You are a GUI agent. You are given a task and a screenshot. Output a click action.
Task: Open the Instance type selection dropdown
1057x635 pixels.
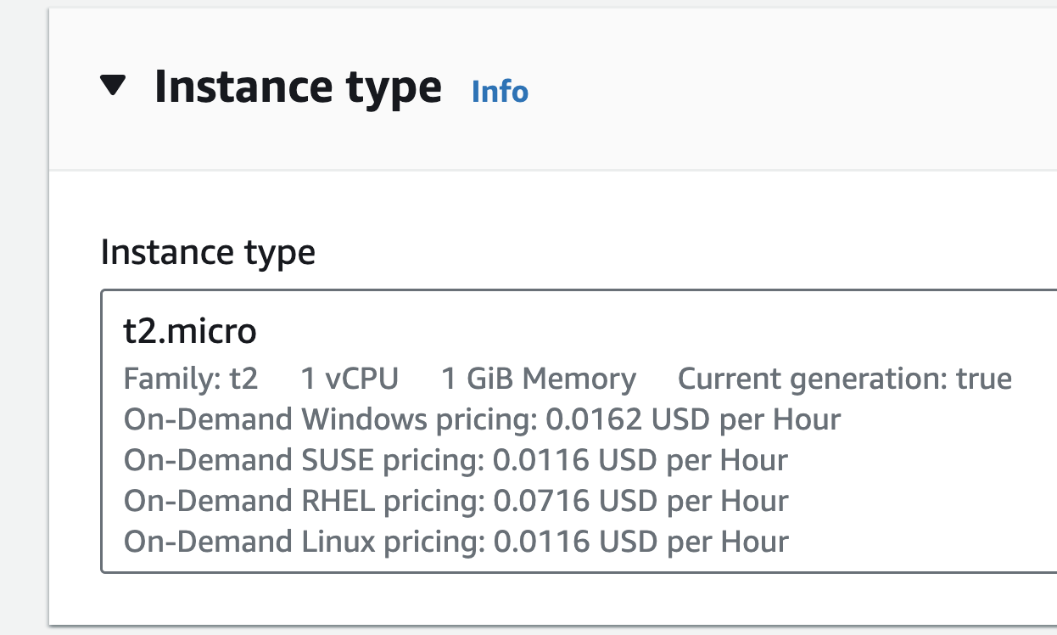(579, 431)
